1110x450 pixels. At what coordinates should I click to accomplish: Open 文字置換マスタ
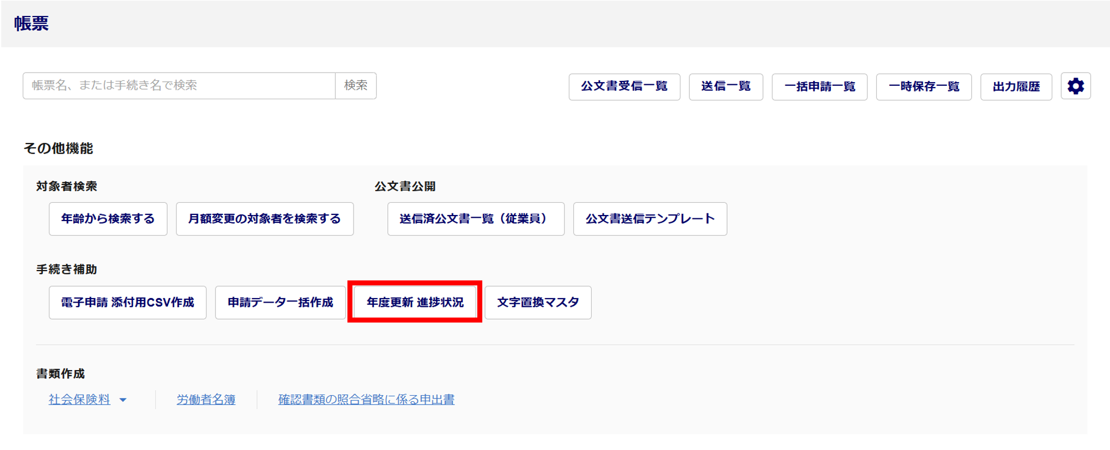(538, 303)
